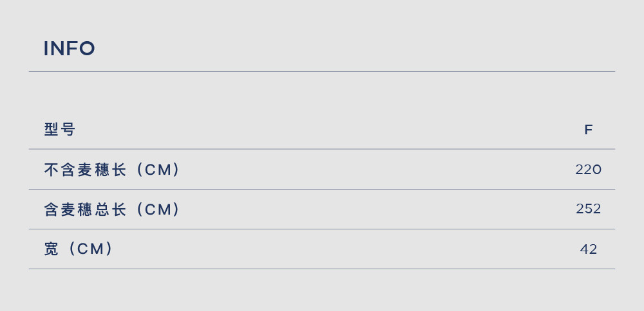The width and height of the screenshot is (644, 311).
Task: Click the divider line below the 252 row
Action: (322, 229)
